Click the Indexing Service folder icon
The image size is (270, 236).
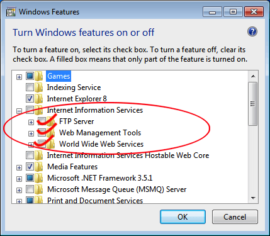pos(39,87)
